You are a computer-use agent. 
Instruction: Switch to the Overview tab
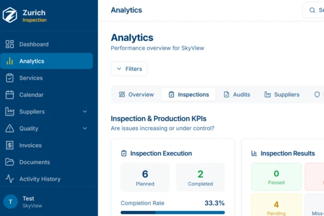[137, 94]
